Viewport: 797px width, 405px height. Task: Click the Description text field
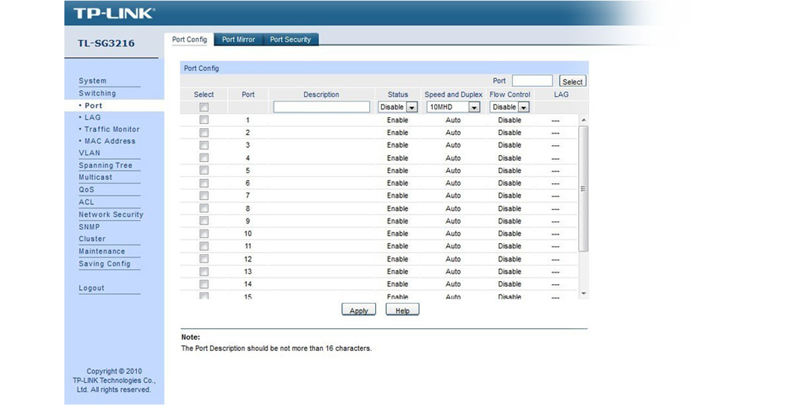click(x=321, y=107)
